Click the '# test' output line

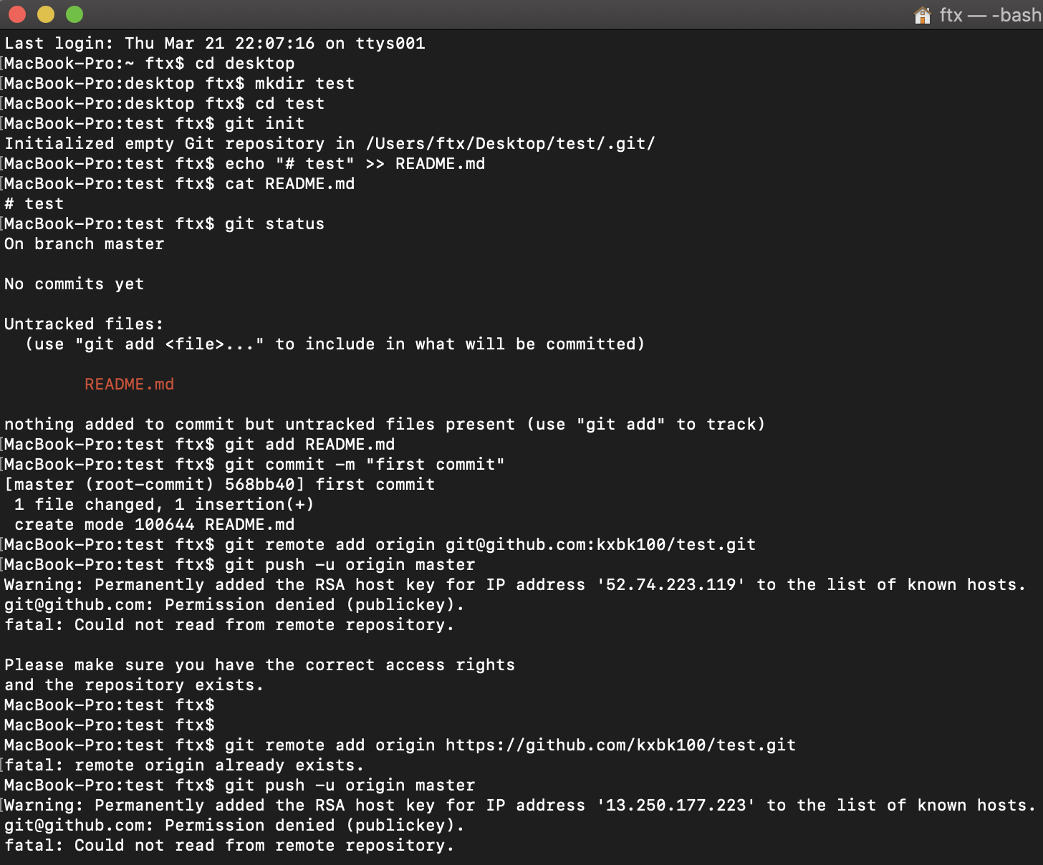[x=34, y=204]
